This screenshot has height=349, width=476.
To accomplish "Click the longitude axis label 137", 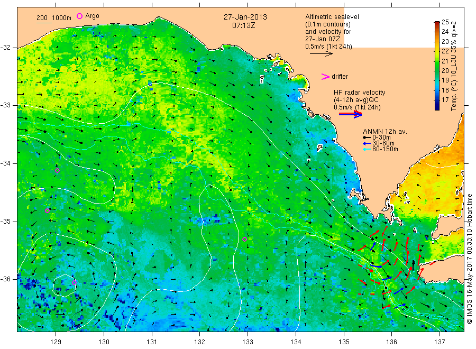I will (x=440, y=342).
